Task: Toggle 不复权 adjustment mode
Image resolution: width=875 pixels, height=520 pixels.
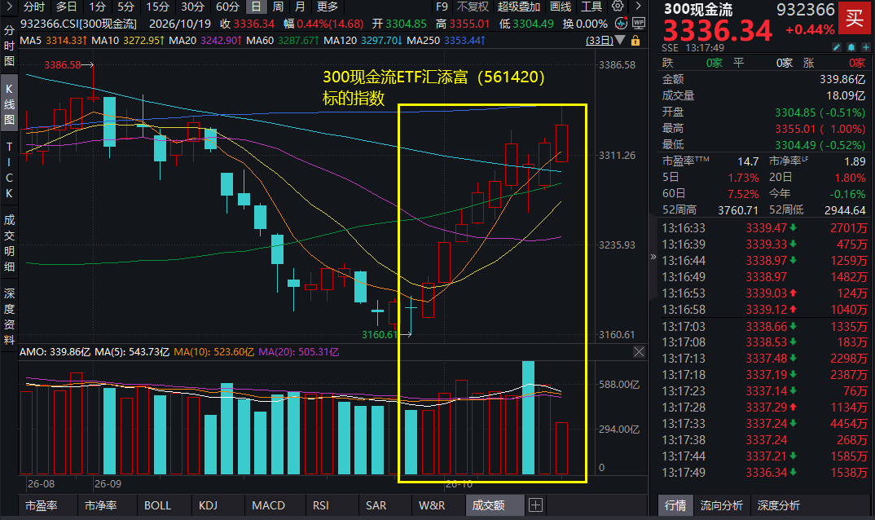Action: tap(473, 7)
